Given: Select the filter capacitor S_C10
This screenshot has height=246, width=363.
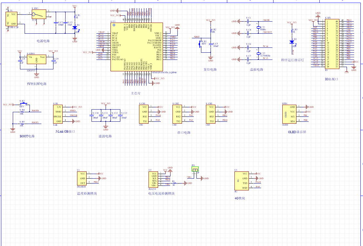Looking at the screenshot, I should pos(91,115).
